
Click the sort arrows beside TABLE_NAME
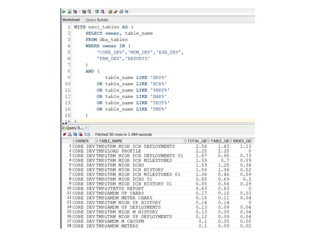click(x=97, y=141)
